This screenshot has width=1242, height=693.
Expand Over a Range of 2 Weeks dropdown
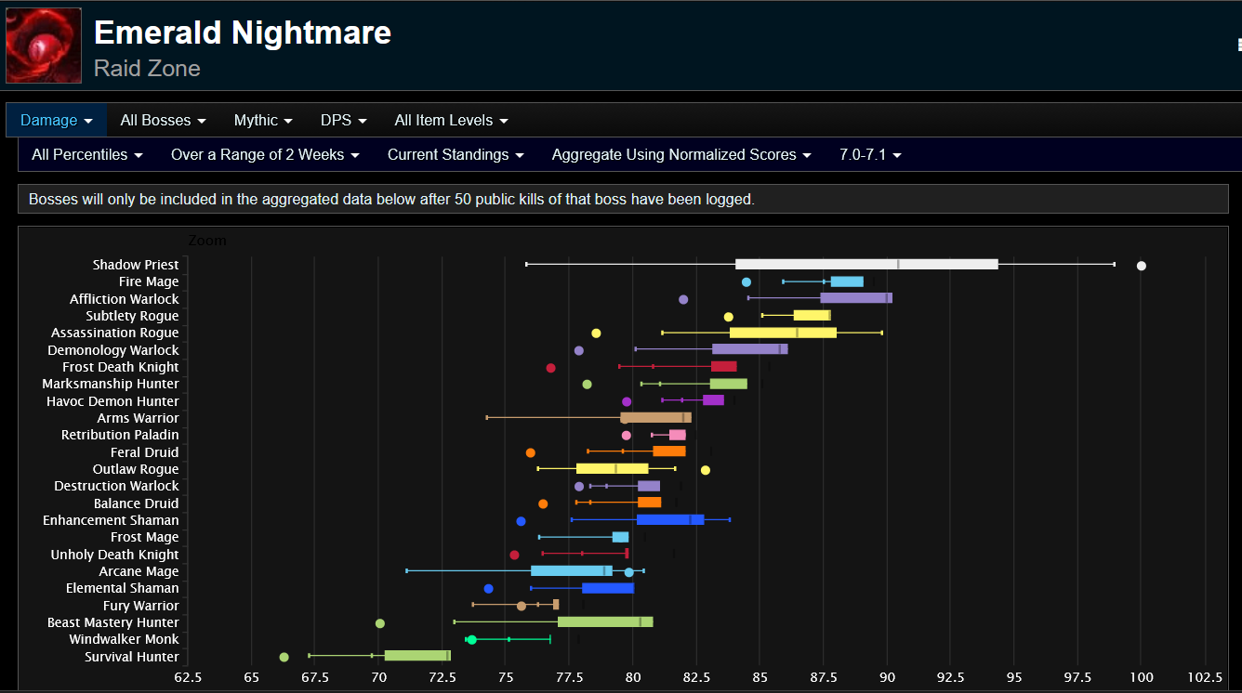click(265, 154)
